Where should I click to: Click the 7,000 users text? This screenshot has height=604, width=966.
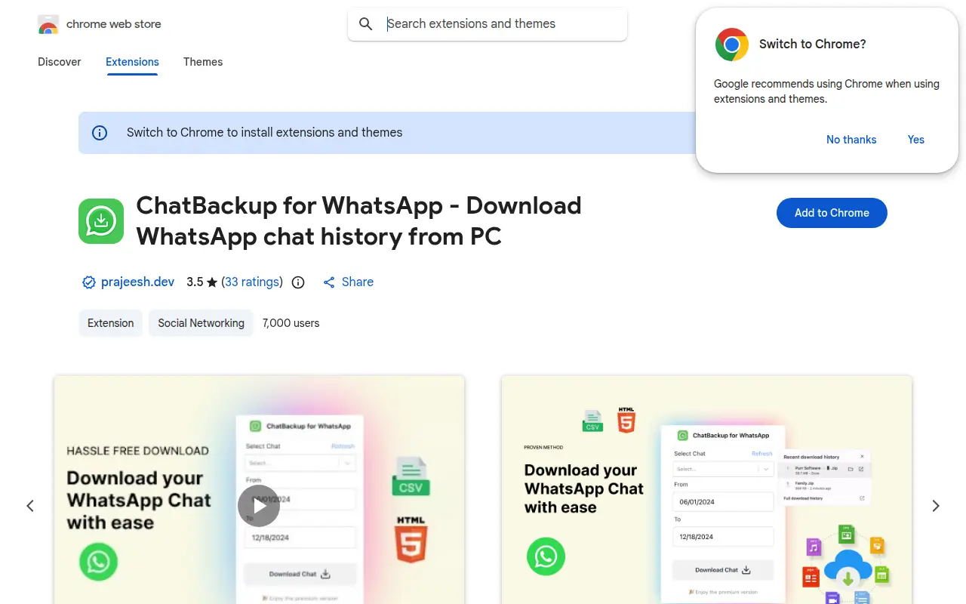point(291,323)
